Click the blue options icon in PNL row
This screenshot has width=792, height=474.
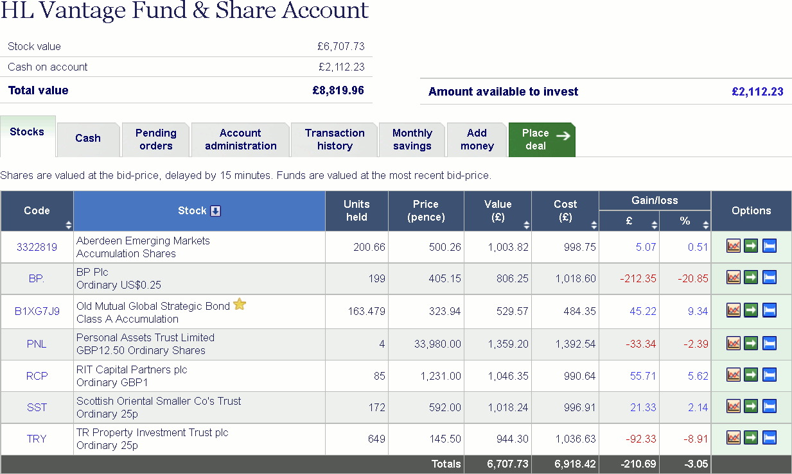pos(770,343)
